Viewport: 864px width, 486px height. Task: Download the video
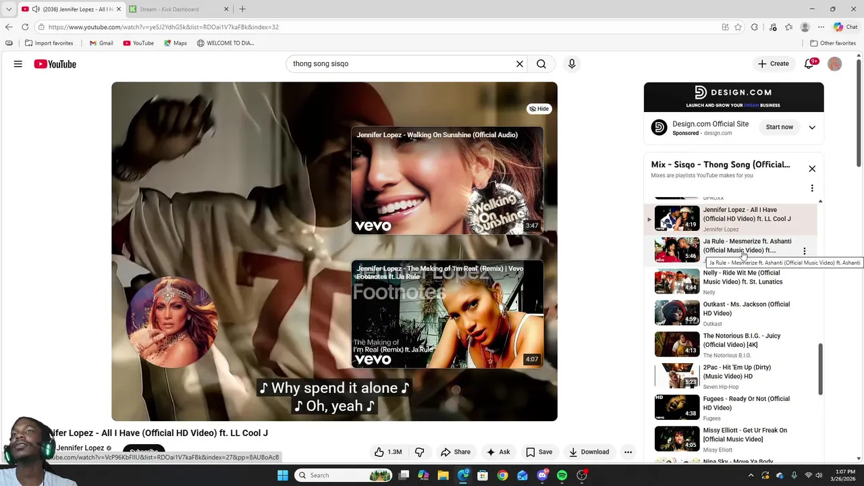pos(589,452)
